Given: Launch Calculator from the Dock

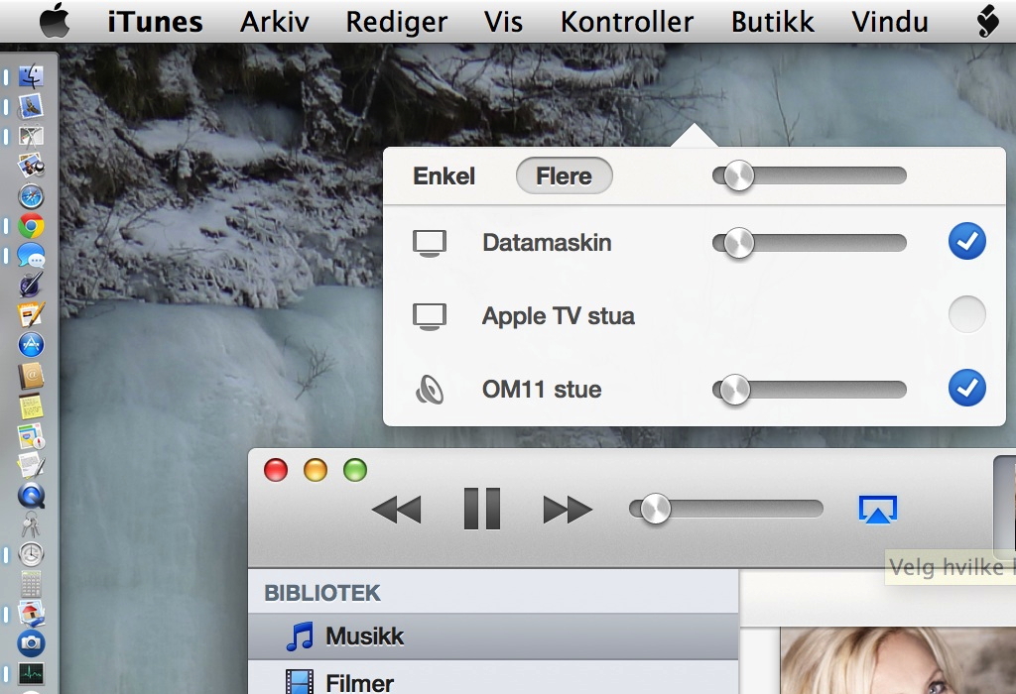Looking at the screenshot, I should point(31,584).
